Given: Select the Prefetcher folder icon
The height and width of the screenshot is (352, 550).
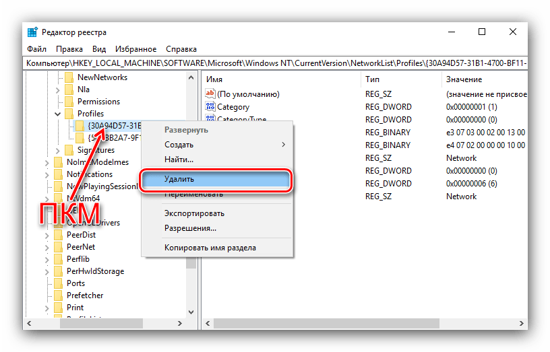Looking at the screenshot, I should (59, 295).
